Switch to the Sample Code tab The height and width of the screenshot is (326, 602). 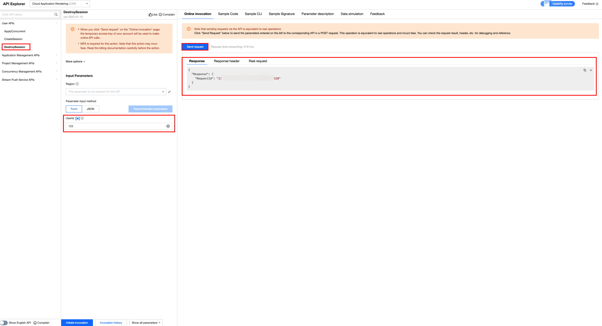[x=228, y=14]
